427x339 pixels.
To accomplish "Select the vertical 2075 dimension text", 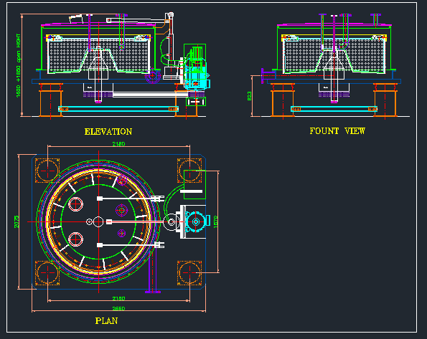I will [x=17, y=221].
